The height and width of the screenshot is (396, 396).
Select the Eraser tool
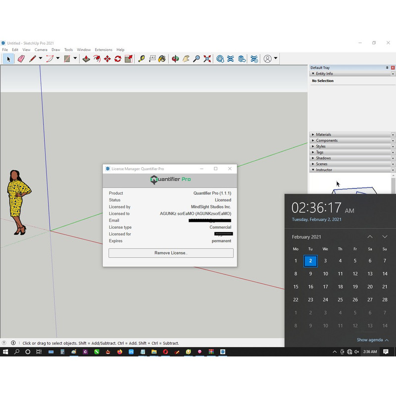click(21, 59)
